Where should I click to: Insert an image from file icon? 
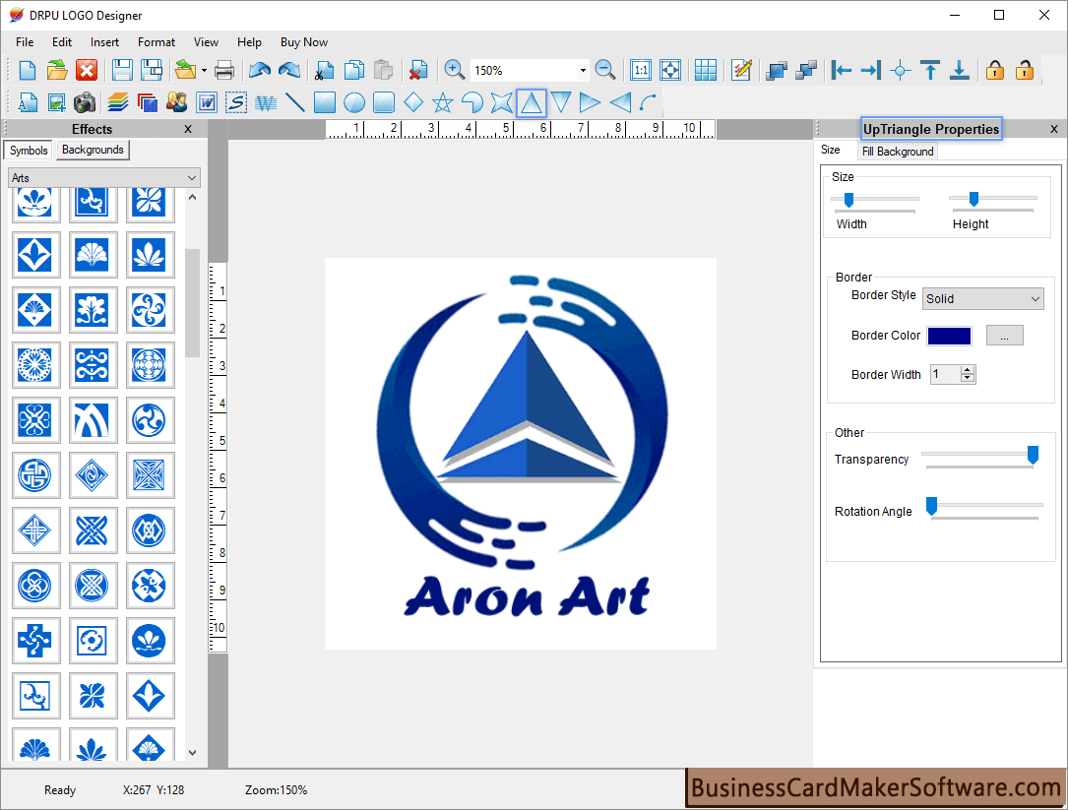(x=56, y=103)
